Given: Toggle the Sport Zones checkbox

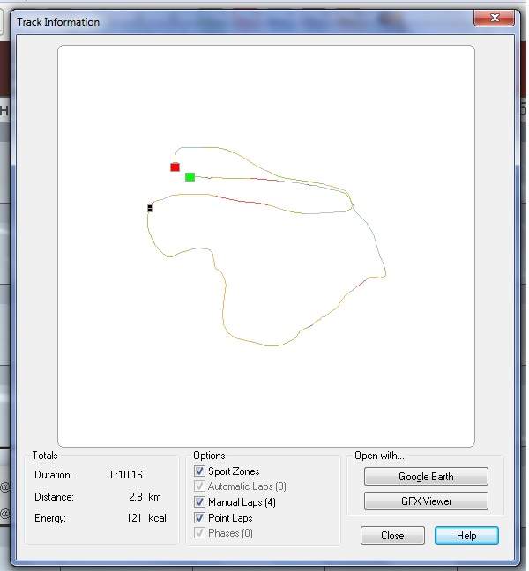Looking at the screenshot, I should (199, 471).
